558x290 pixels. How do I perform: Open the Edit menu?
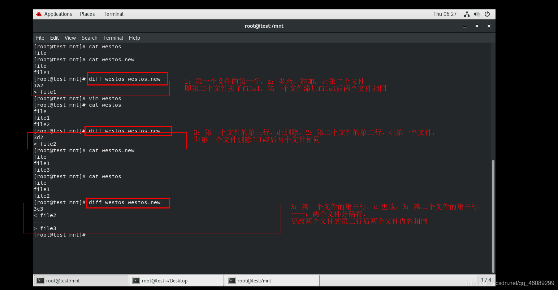coord(55,38)
